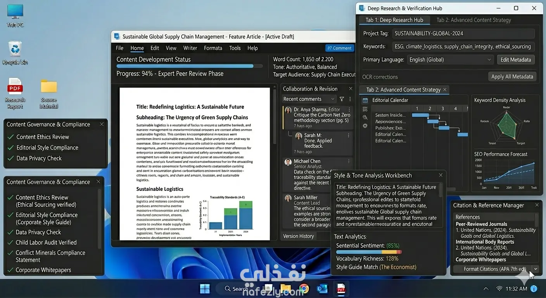
Task: Toggle Data Privacy Check in the three-item panel
Action: 11,158
